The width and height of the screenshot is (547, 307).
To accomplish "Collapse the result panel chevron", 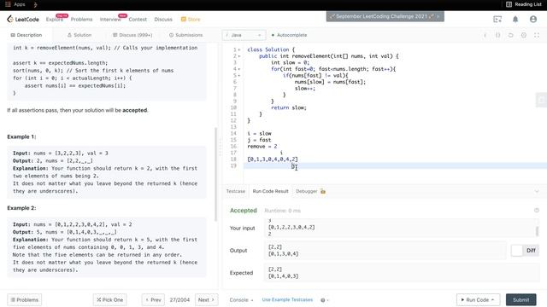I will click(537, 191).
